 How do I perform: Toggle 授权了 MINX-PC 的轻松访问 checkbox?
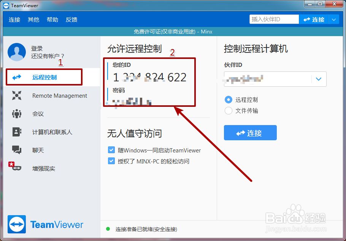pos(111,161)
